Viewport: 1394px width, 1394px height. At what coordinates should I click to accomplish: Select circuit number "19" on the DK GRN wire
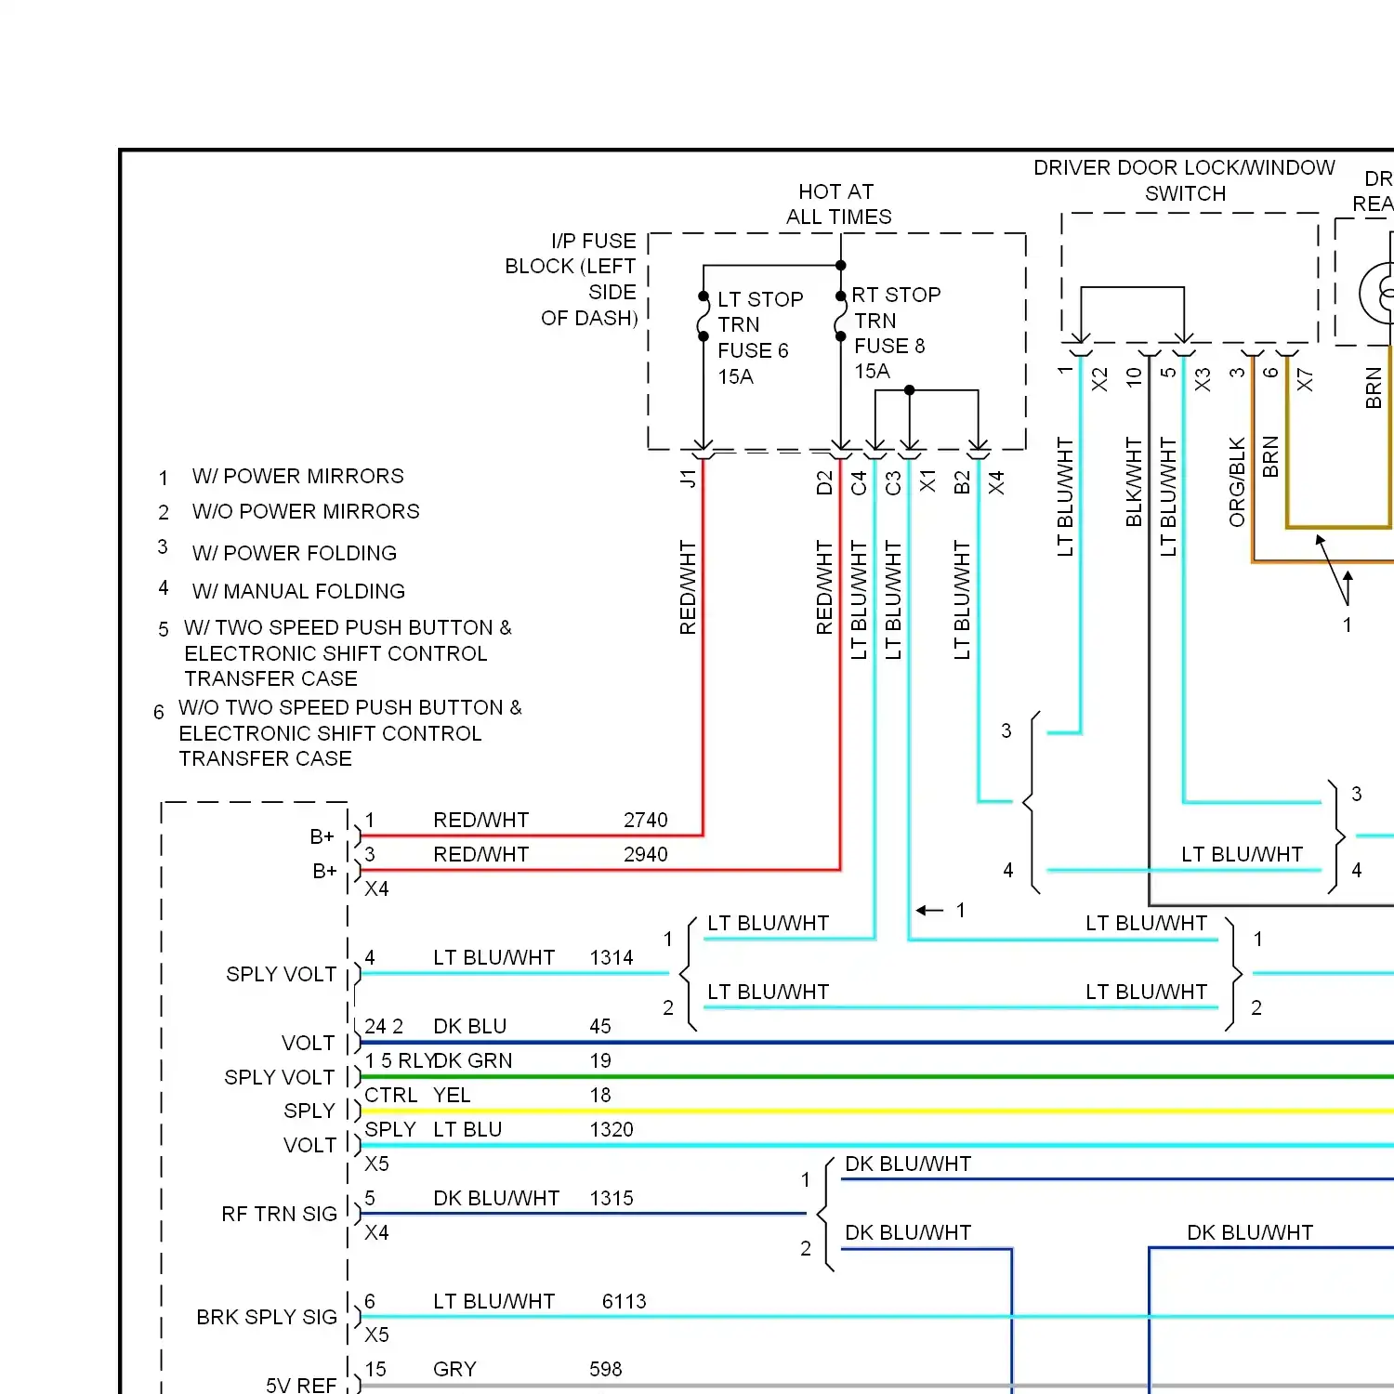(x=600, y=1061)
